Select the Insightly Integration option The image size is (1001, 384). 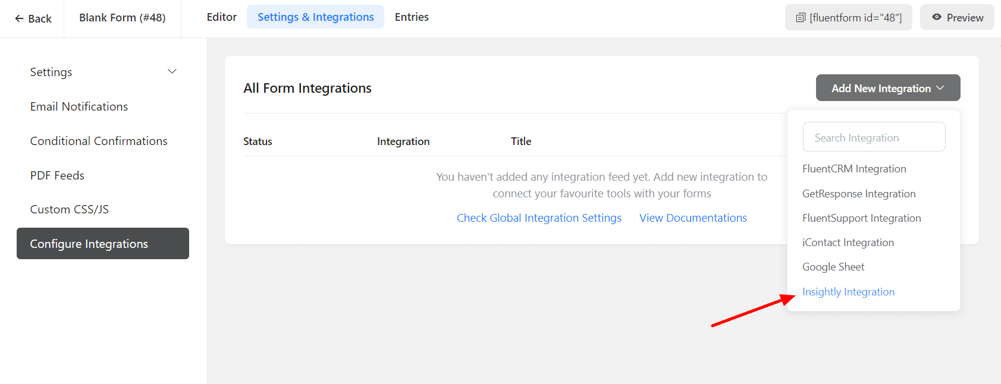(x=848, y=292)
